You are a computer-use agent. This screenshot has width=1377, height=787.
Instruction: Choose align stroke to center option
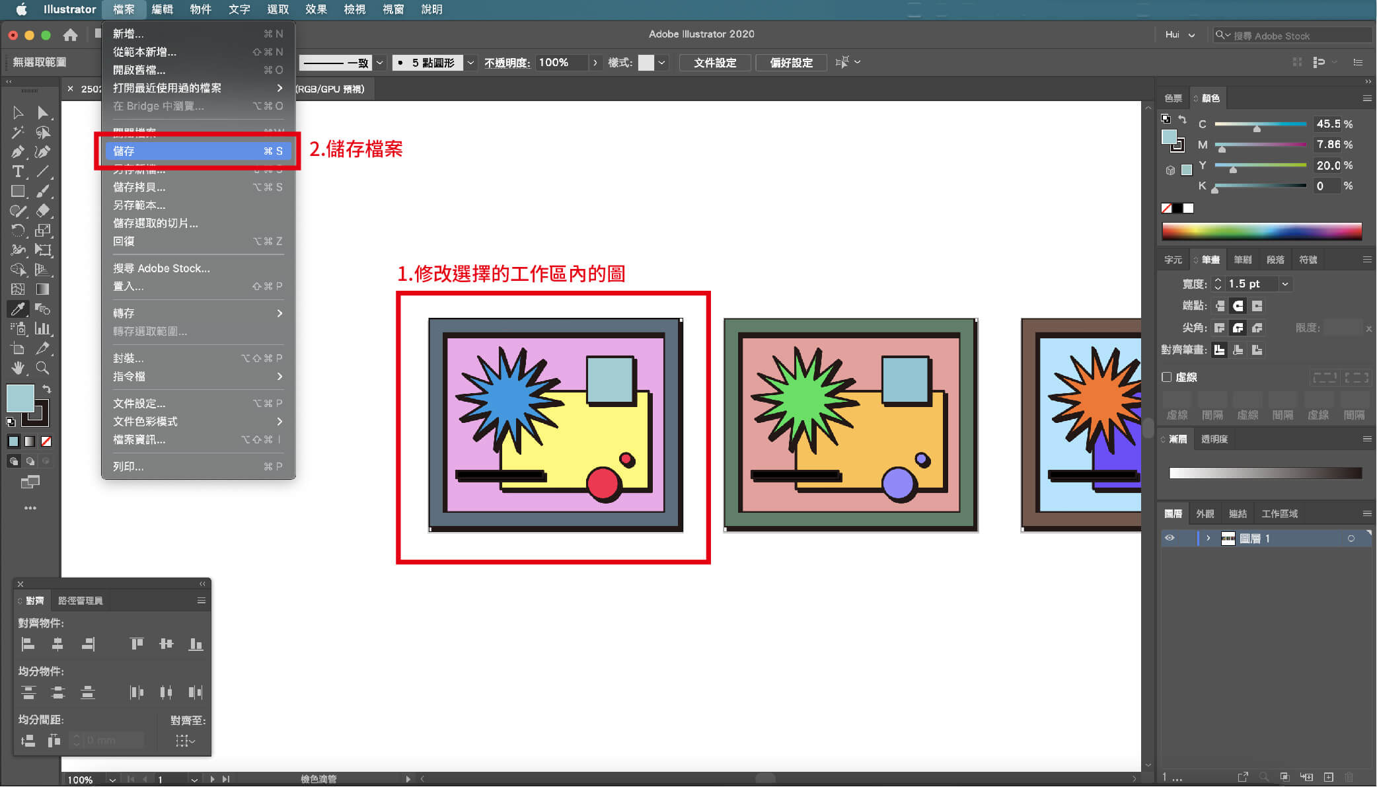pos(1220,350)
